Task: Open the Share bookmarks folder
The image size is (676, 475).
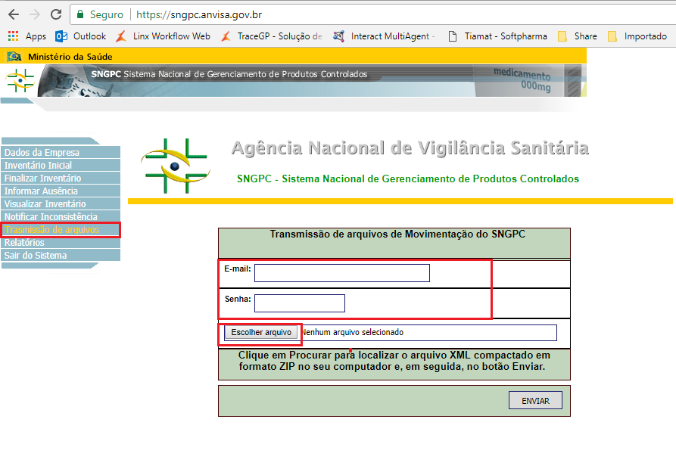Action: tap(578, 36)
